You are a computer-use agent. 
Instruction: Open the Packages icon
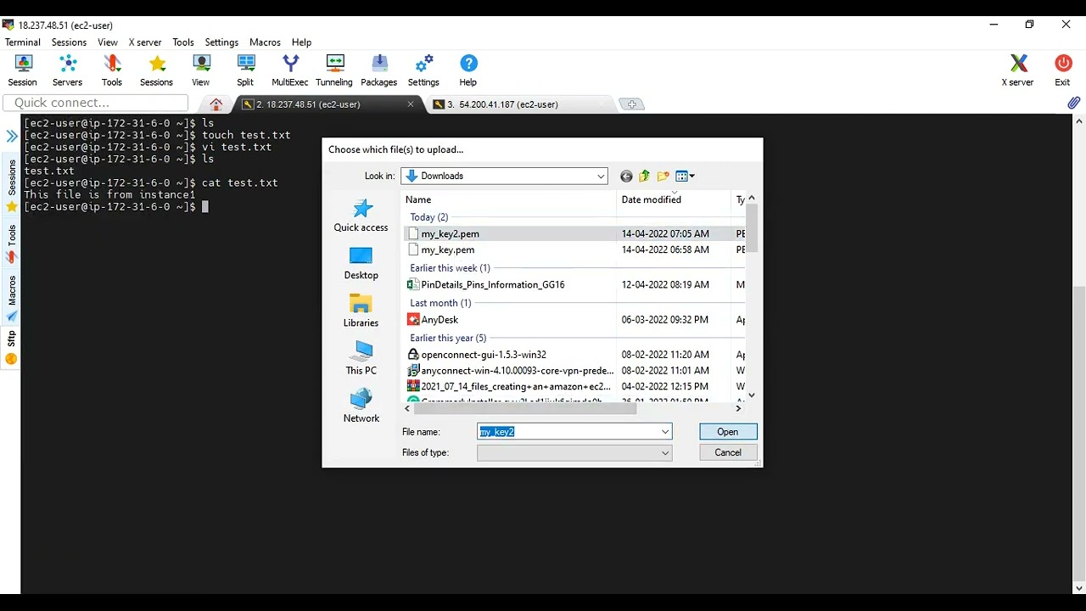click(379, 70)
